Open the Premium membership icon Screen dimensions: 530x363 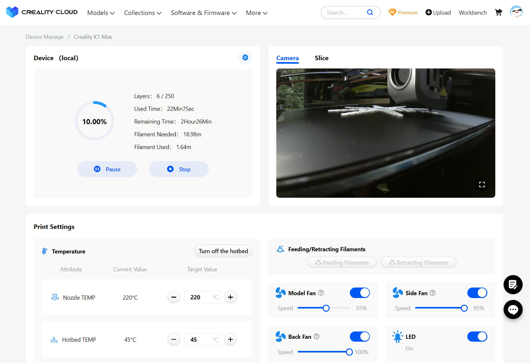tap(392, 12)
